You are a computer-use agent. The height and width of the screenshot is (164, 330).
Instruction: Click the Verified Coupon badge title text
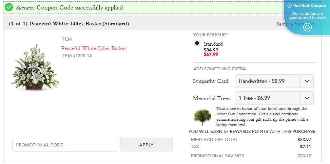pyautogui.click(x=309, y=6)
